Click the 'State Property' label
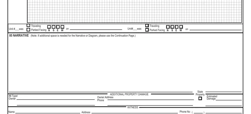 [x=200, y=93]
